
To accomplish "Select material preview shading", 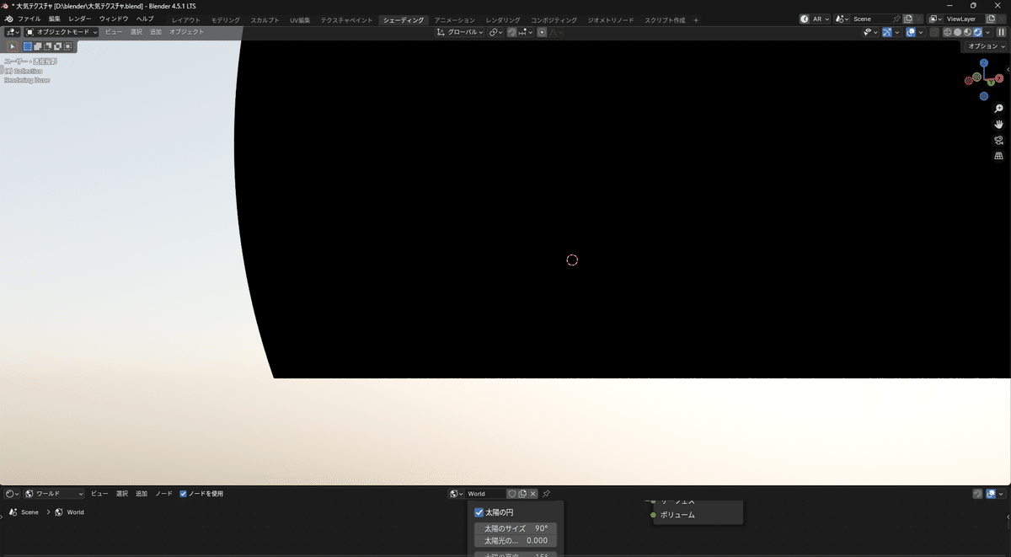I will click(967, 32).
